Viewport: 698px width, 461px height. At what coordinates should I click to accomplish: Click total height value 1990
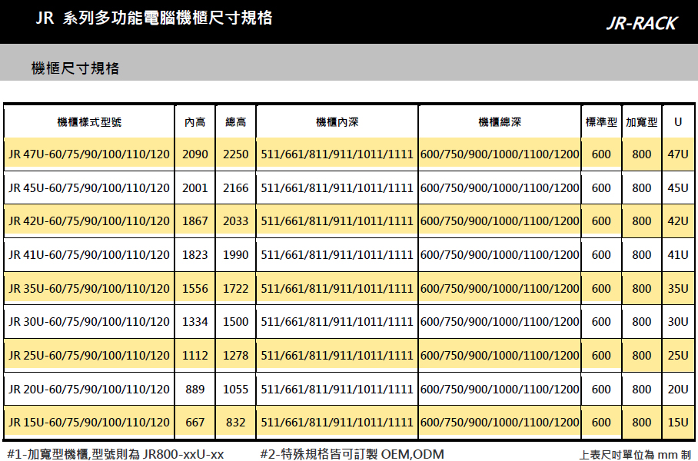pyautogui.click(x=235, y=255)
